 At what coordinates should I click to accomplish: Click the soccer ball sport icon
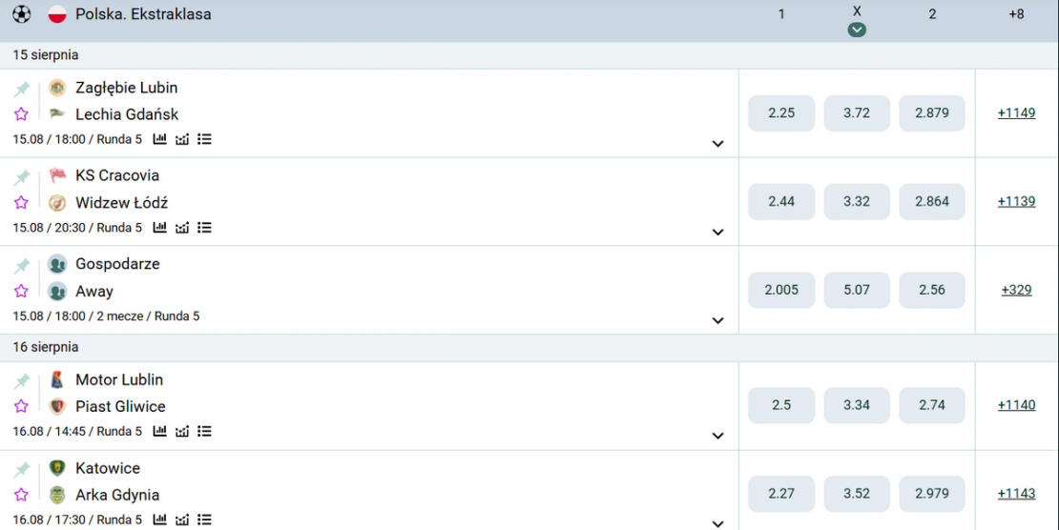(x=22, y=14)
